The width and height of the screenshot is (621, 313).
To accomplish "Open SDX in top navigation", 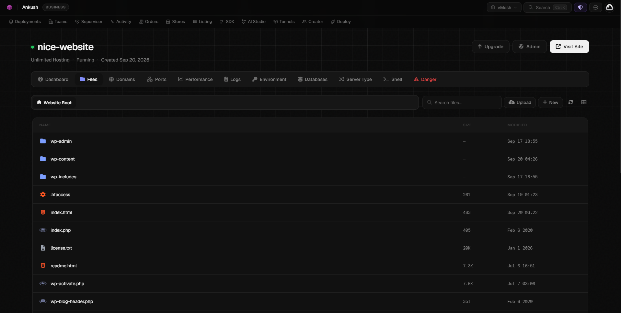I will pos(227,22).
